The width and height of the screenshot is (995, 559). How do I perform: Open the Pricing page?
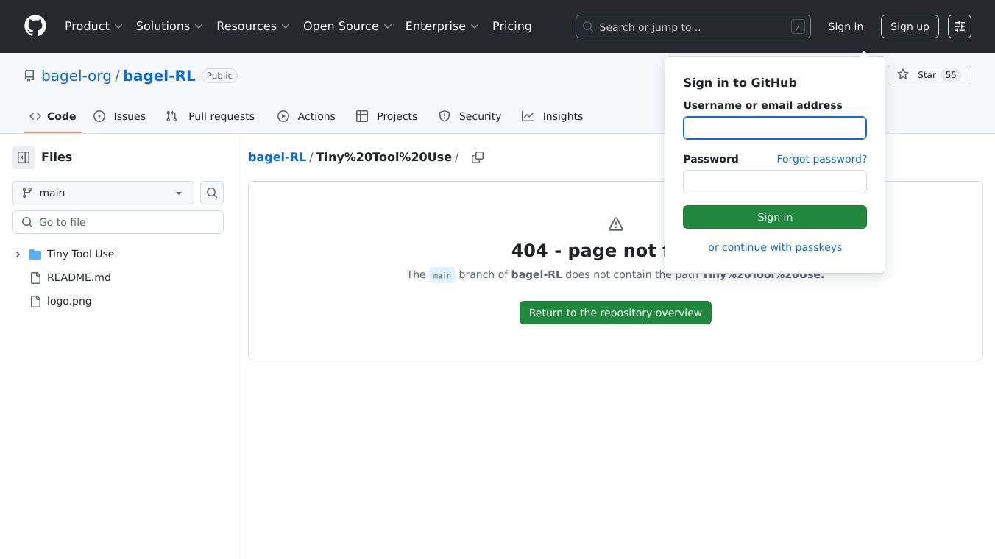[x=512, y=26]
